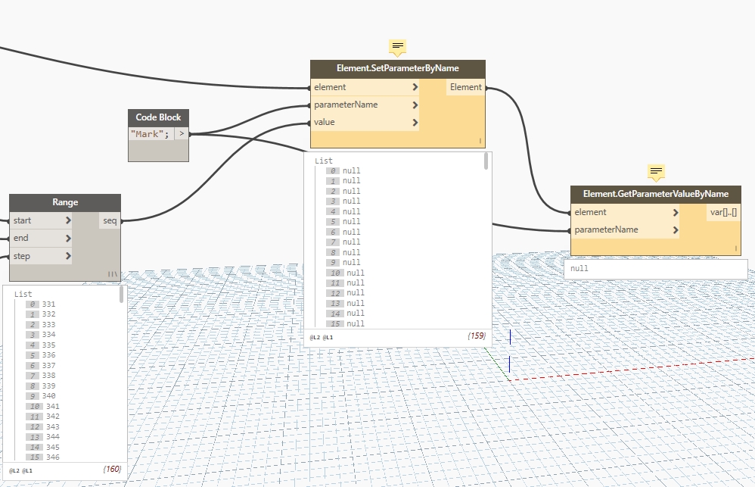Screen dimensions: 755x487
Task: Click the note icon above Element.SetParameterByName
Action: (398, 47)
